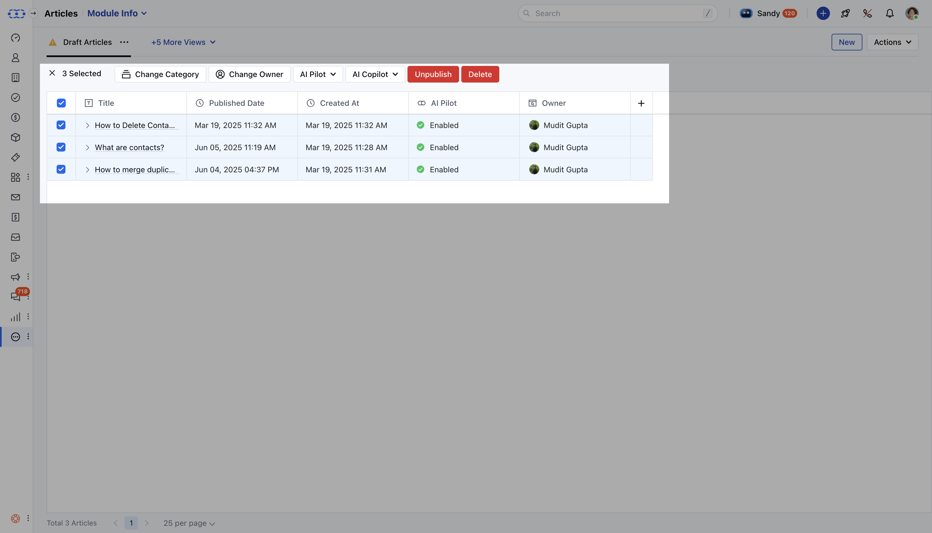Image resolution: width=932 pixels, height=533 pixels.
Task: Open the AI Pilot dropdown
Action: coord(317,74)
